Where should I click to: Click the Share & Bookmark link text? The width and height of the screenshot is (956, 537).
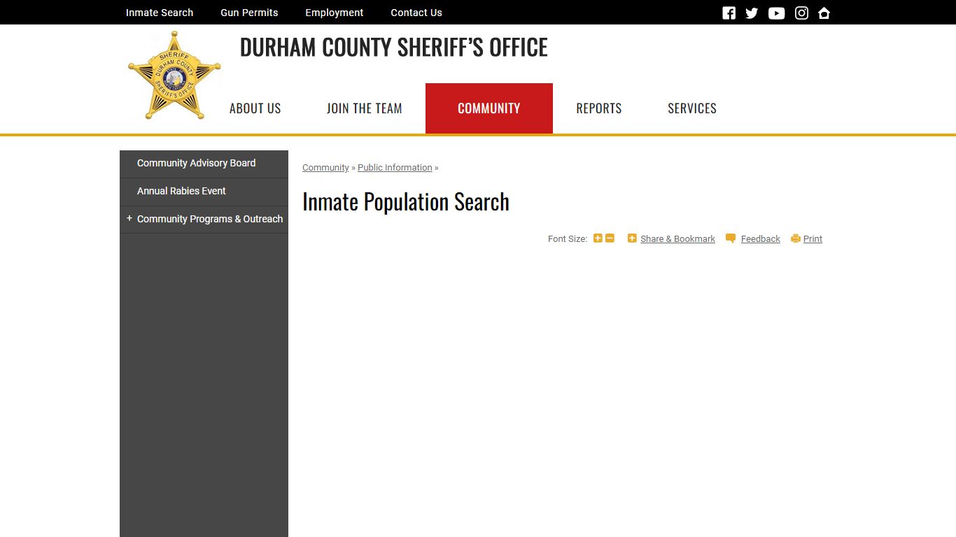[x=677, y=239]
